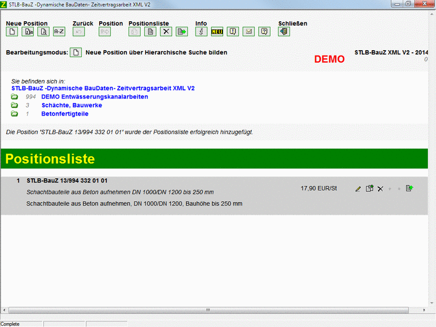Create a new position with the blank-page toolbar icon
The height and width of the screenshot is (327, 436).
pyautogui.click(x=12, y=32)
